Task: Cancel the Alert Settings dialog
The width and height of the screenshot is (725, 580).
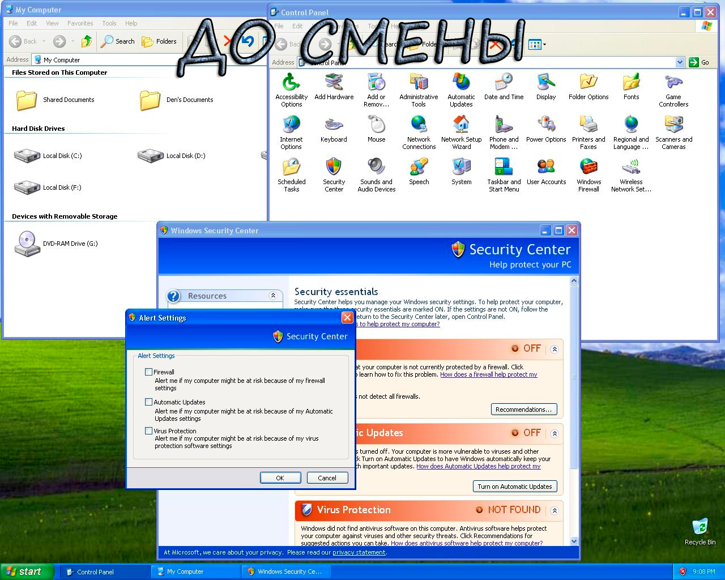Action: click(327, 478)
